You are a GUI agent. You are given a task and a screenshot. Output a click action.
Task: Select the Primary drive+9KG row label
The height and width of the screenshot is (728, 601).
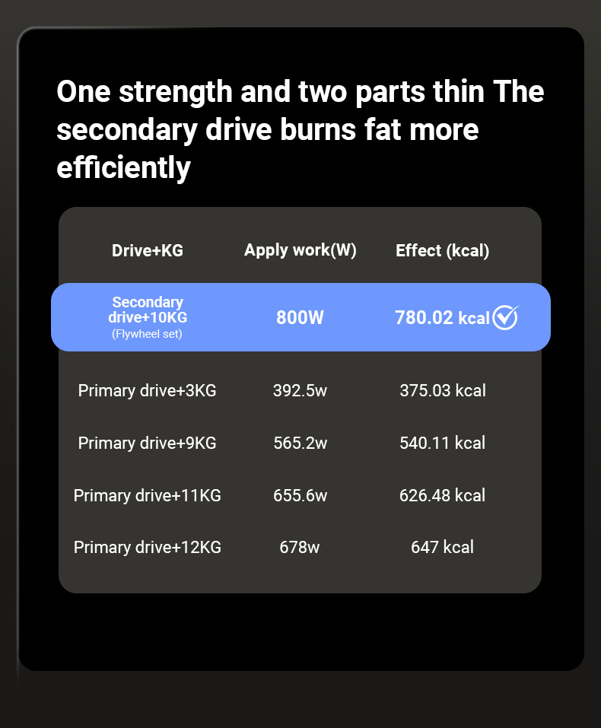(148, 443)
